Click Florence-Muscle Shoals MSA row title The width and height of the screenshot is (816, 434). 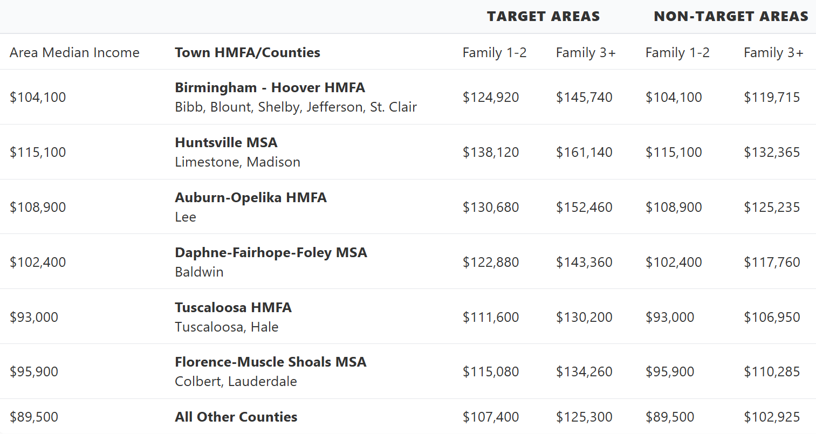coord(271,362)
